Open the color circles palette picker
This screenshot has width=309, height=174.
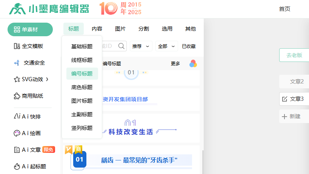(x=193, y=64)
